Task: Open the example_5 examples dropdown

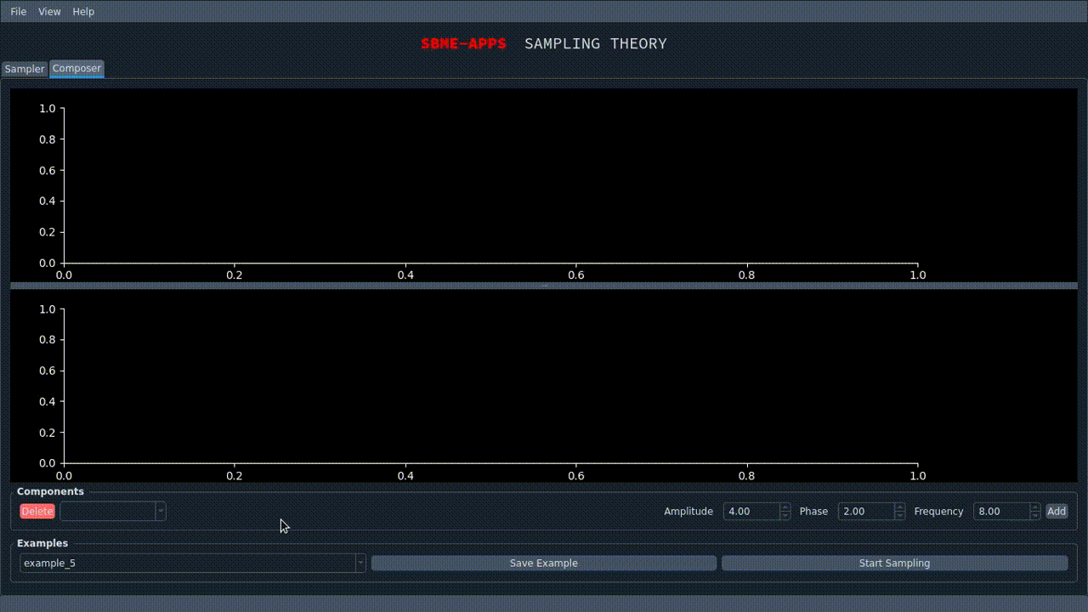Action: pyautogui.click(x=193, y=563)
